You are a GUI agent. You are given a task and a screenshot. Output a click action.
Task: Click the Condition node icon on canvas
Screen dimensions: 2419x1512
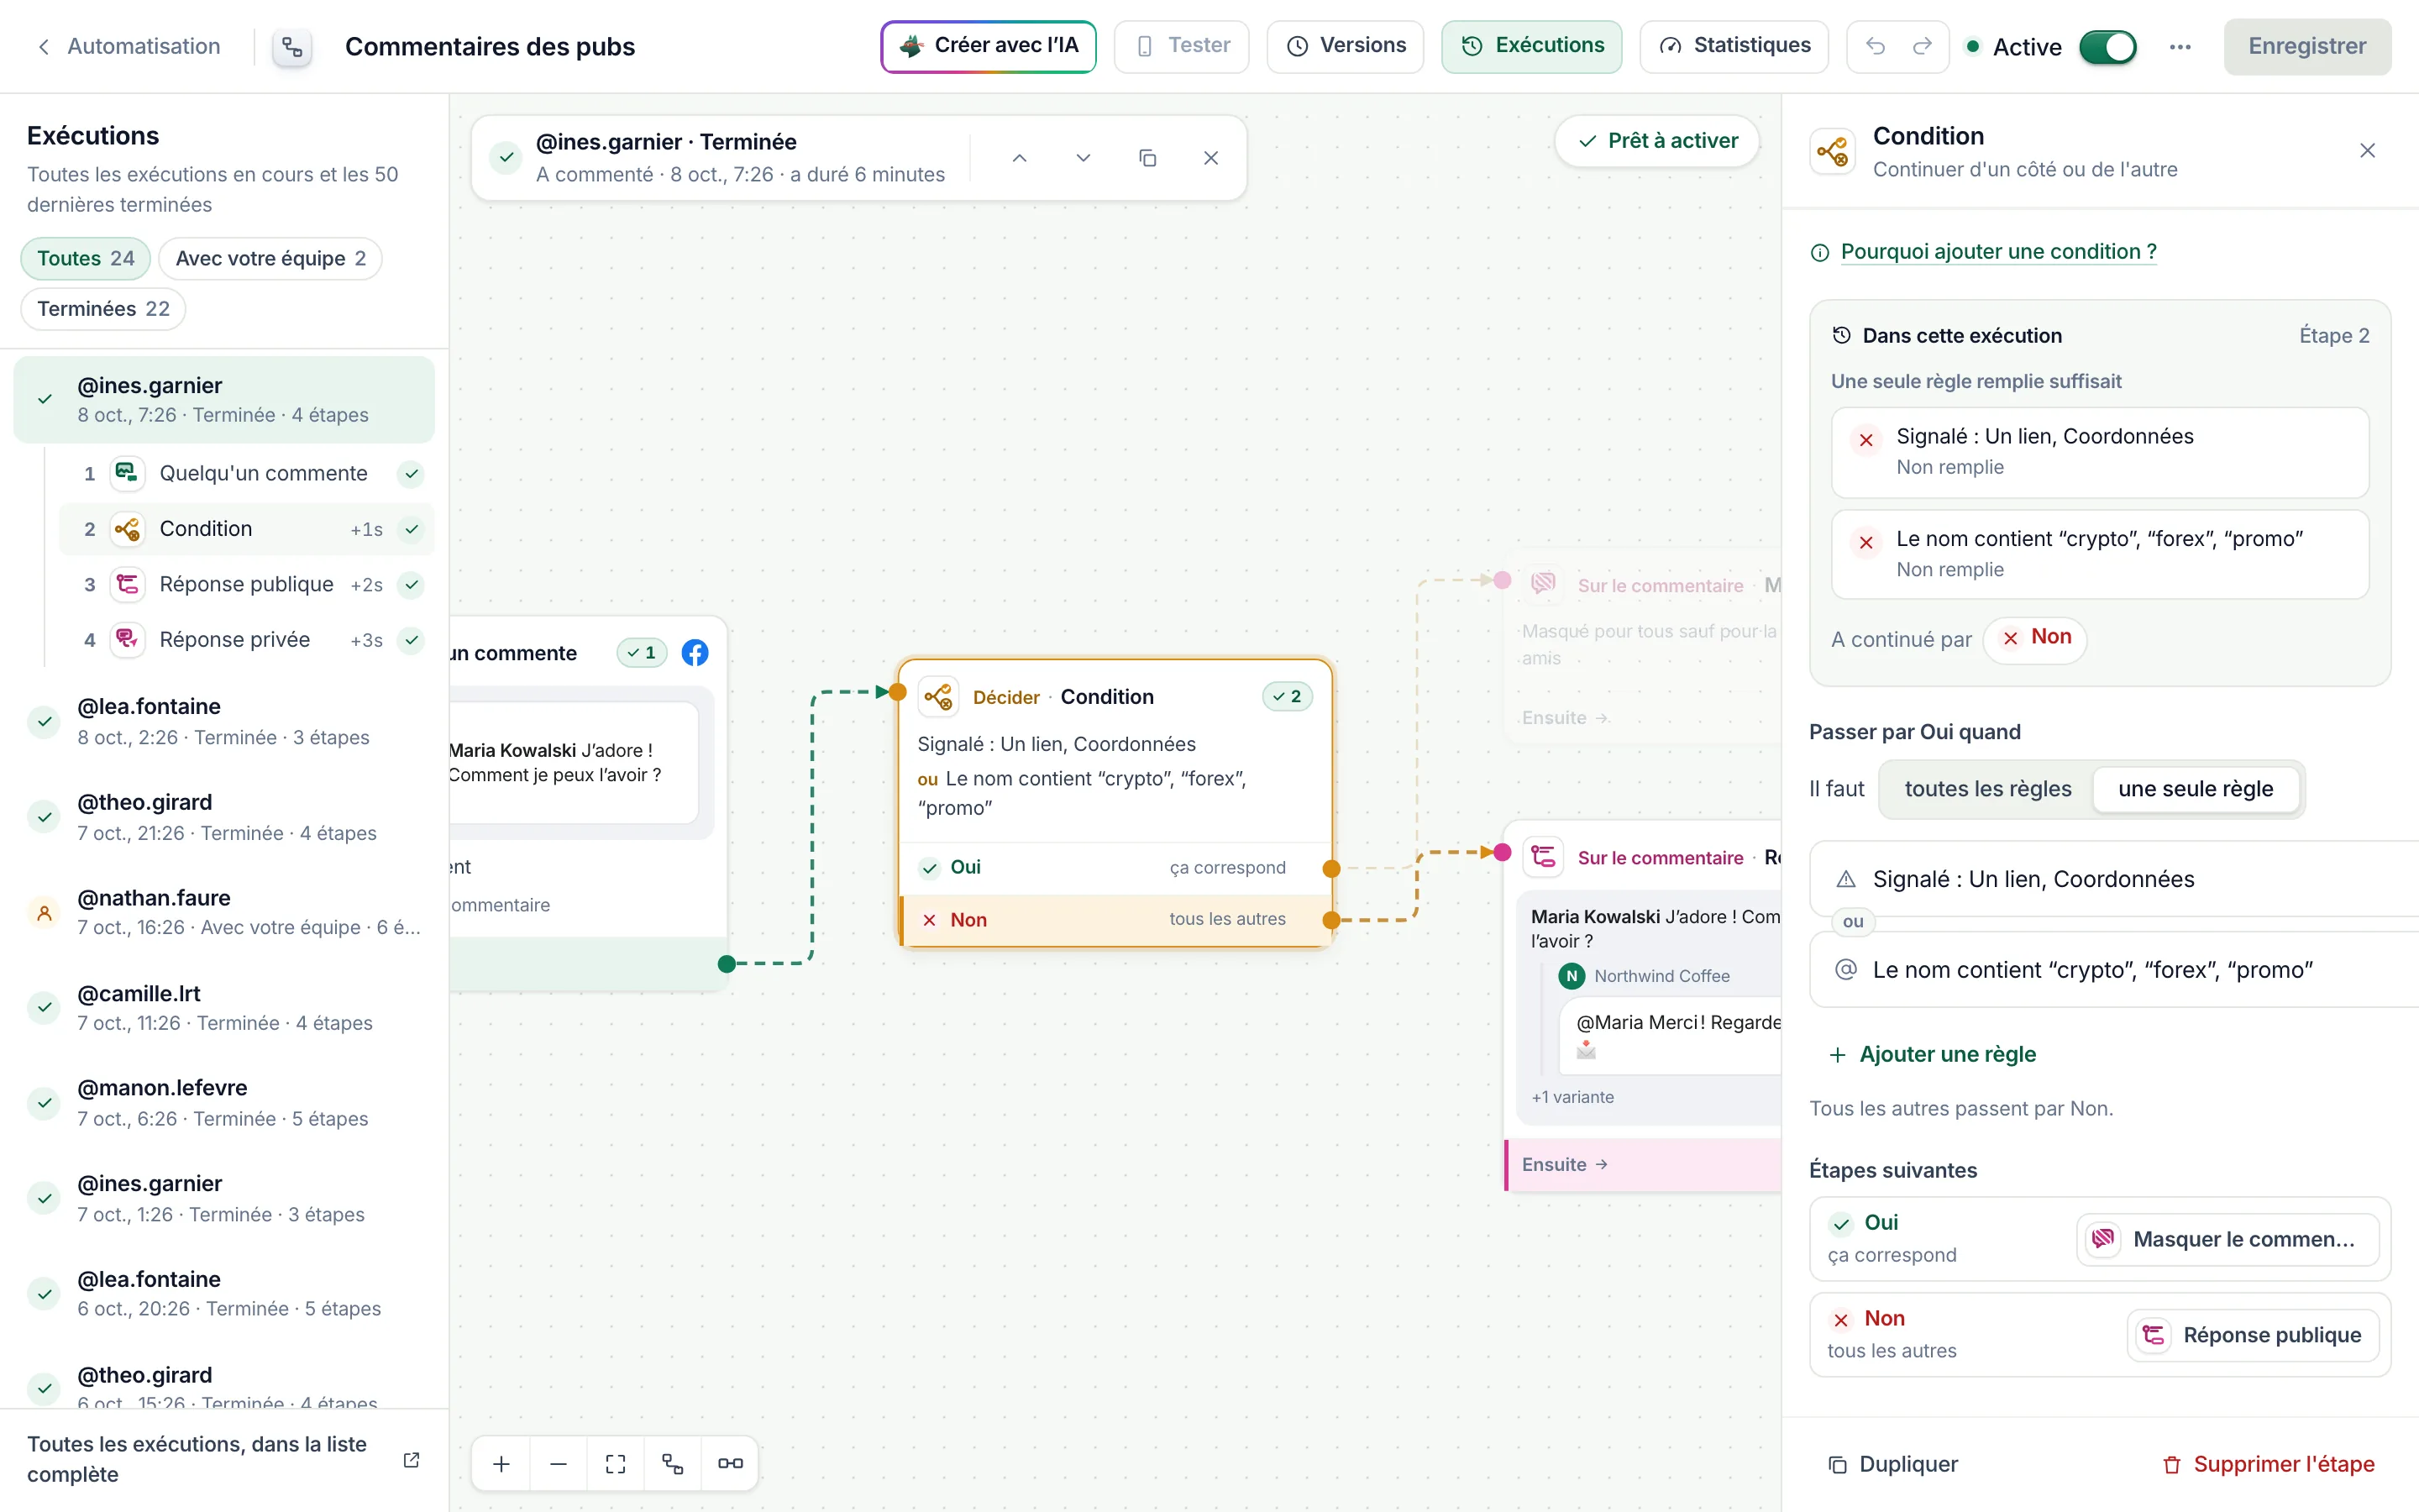click(937, 697)
